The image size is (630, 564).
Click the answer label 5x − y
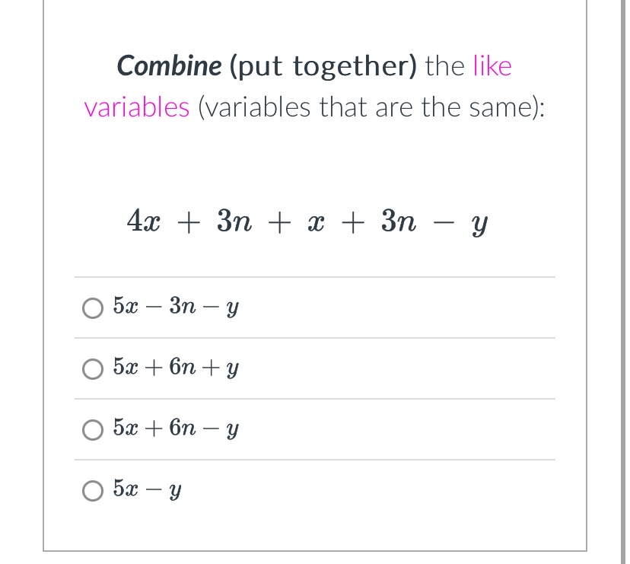click(x=147, y=489)
